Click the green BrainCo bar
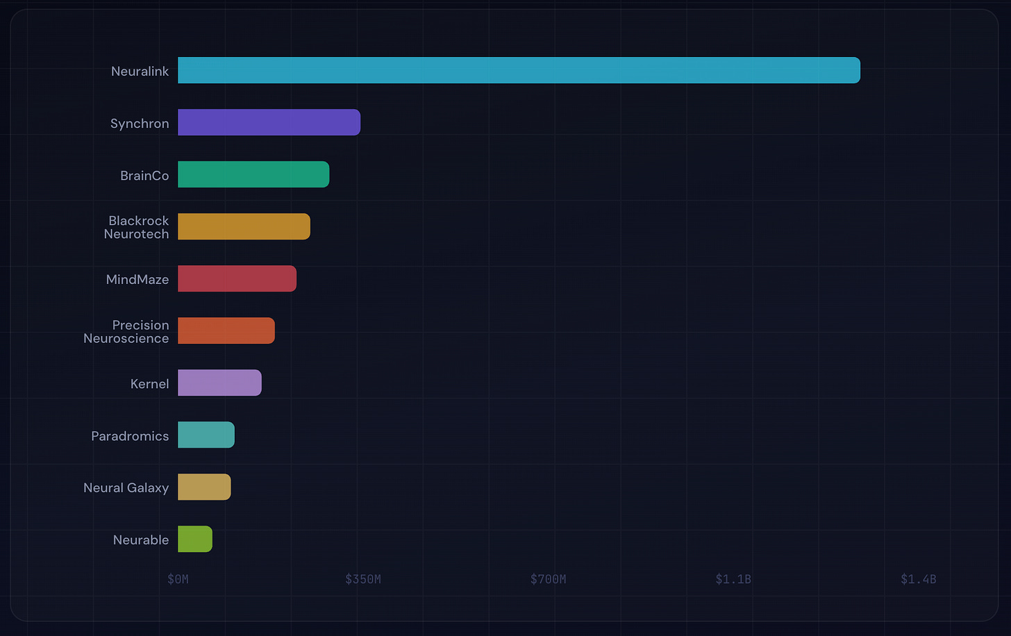The height and width of the screenshot is (636, 1011). coord(253,174)
